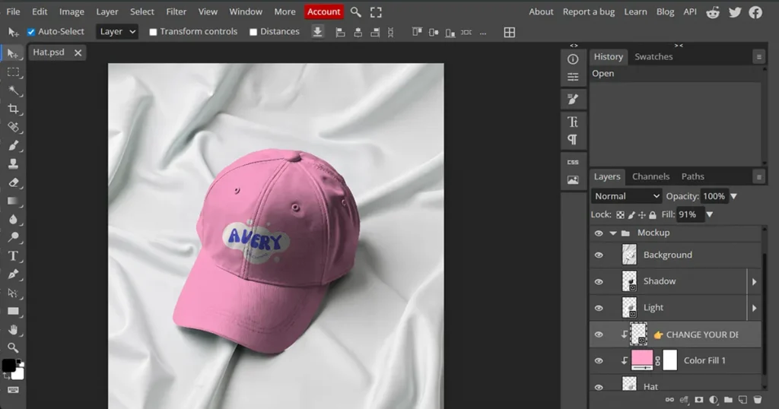Hide the CHANGE YOUR DE layer eye icon
Viewport: 779px width, 409px height.
pyautogui.click(x=599, y=334)
